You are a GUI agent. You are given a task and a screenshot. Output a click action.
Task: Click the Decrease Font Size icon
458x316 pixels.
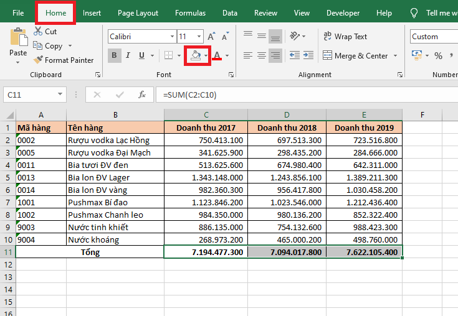224,37
